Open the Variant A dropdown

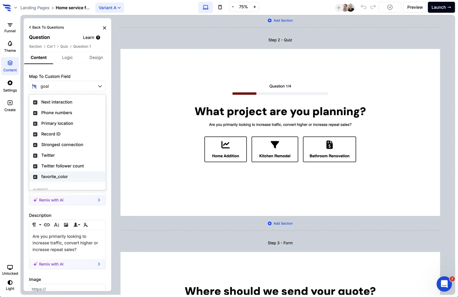tap(110, 8)
